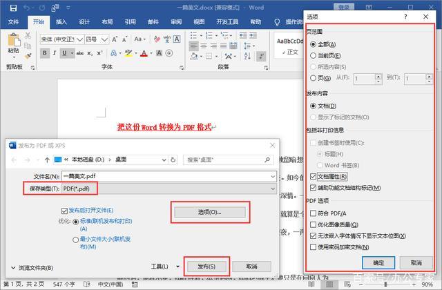Switch to the Insert tab
This screenshot has width=442, height=290.
coord(61,21)
